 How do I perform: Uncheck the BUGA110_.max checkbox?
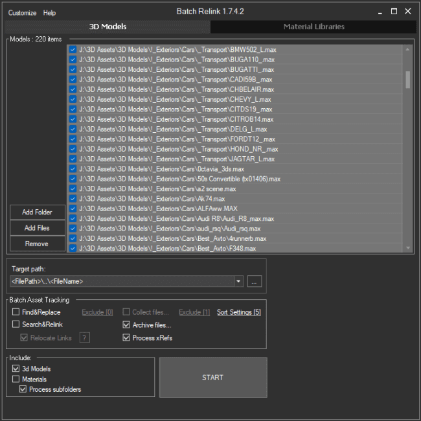click(x=73, y=60)
